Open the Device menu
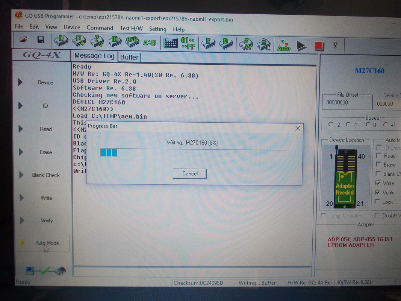 (72, 27)
